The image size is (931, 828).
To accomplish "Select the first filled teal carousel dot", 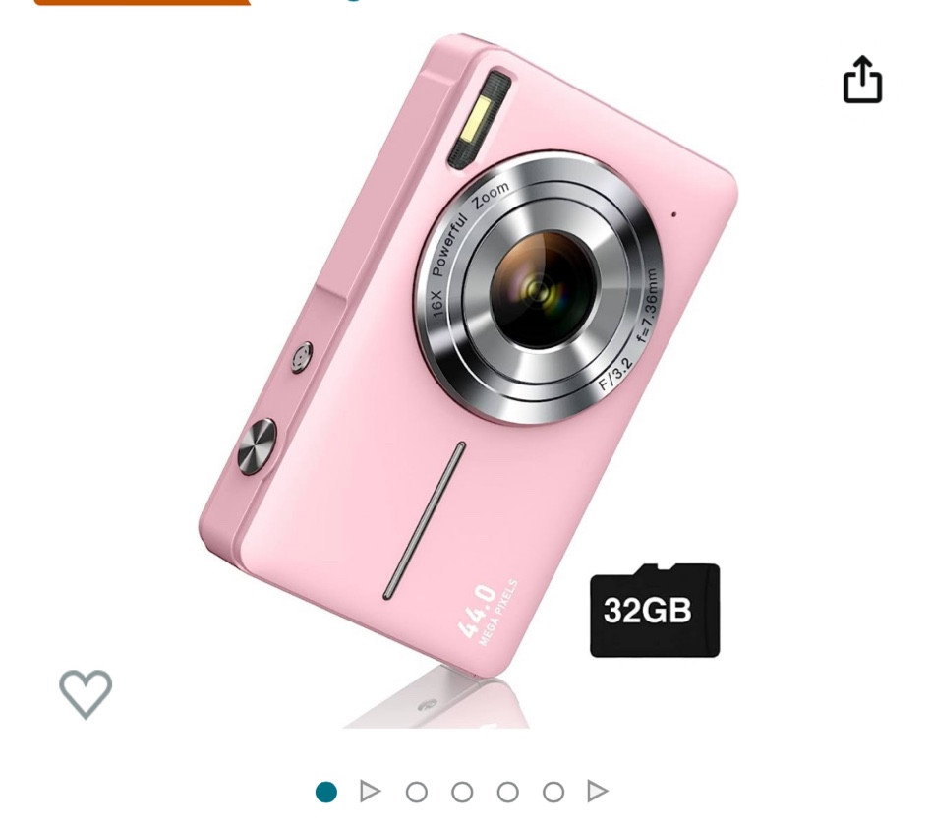I will pyautogui.click(x=326, y=792).
